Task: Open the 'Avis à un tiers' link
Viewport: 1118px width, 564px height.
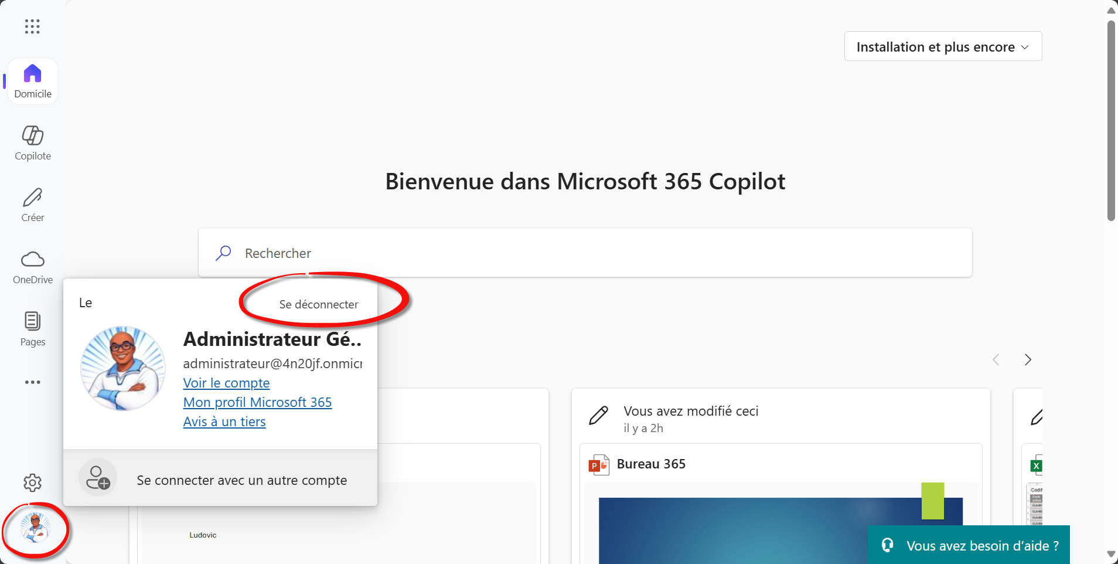Action: [224, 422]
